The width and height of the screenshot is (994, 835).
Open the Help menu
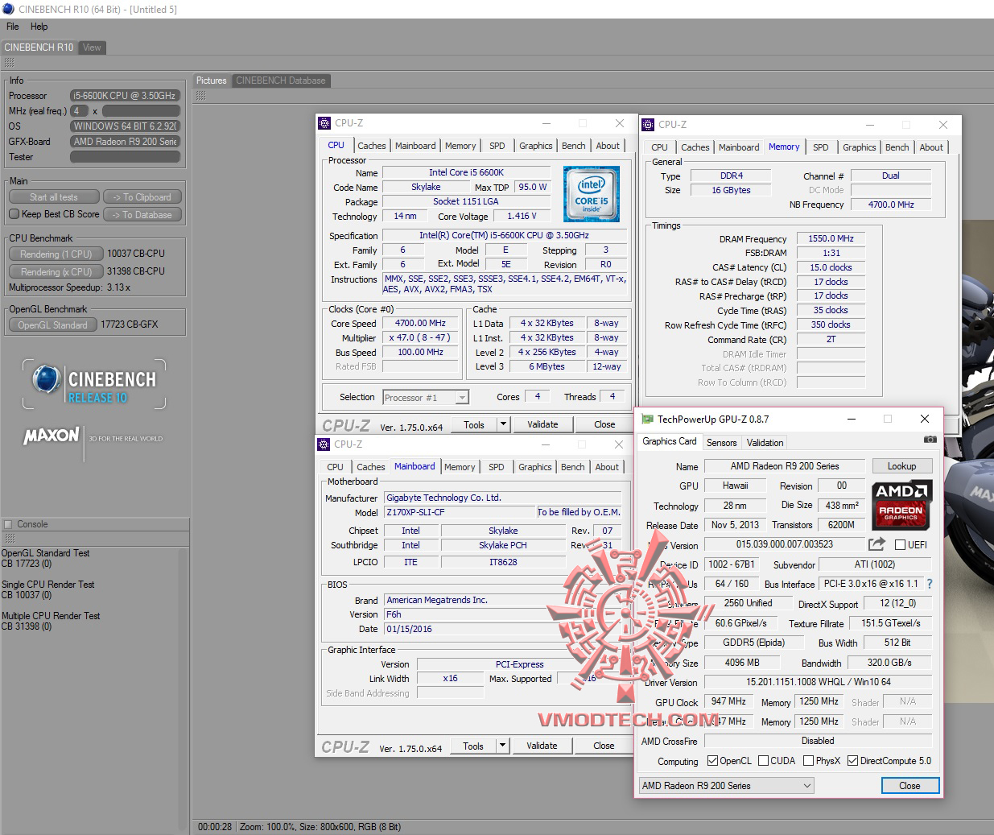(39, 27)
